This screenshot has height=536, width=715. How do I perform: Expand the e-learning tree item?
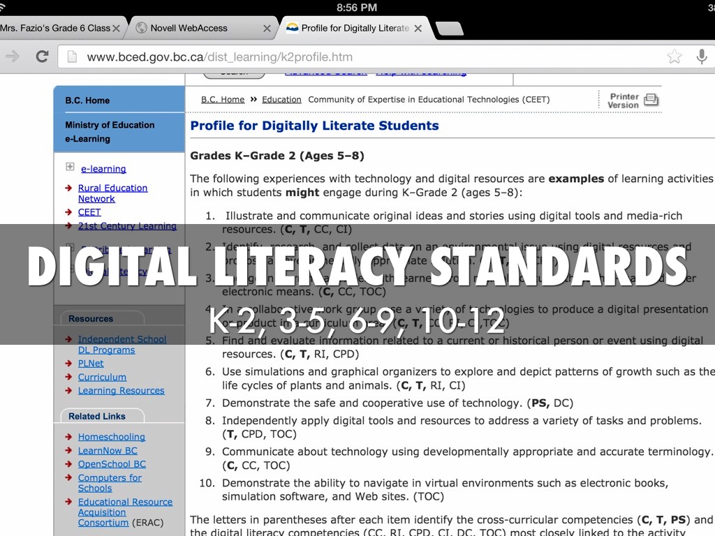[x=70, y=167]
